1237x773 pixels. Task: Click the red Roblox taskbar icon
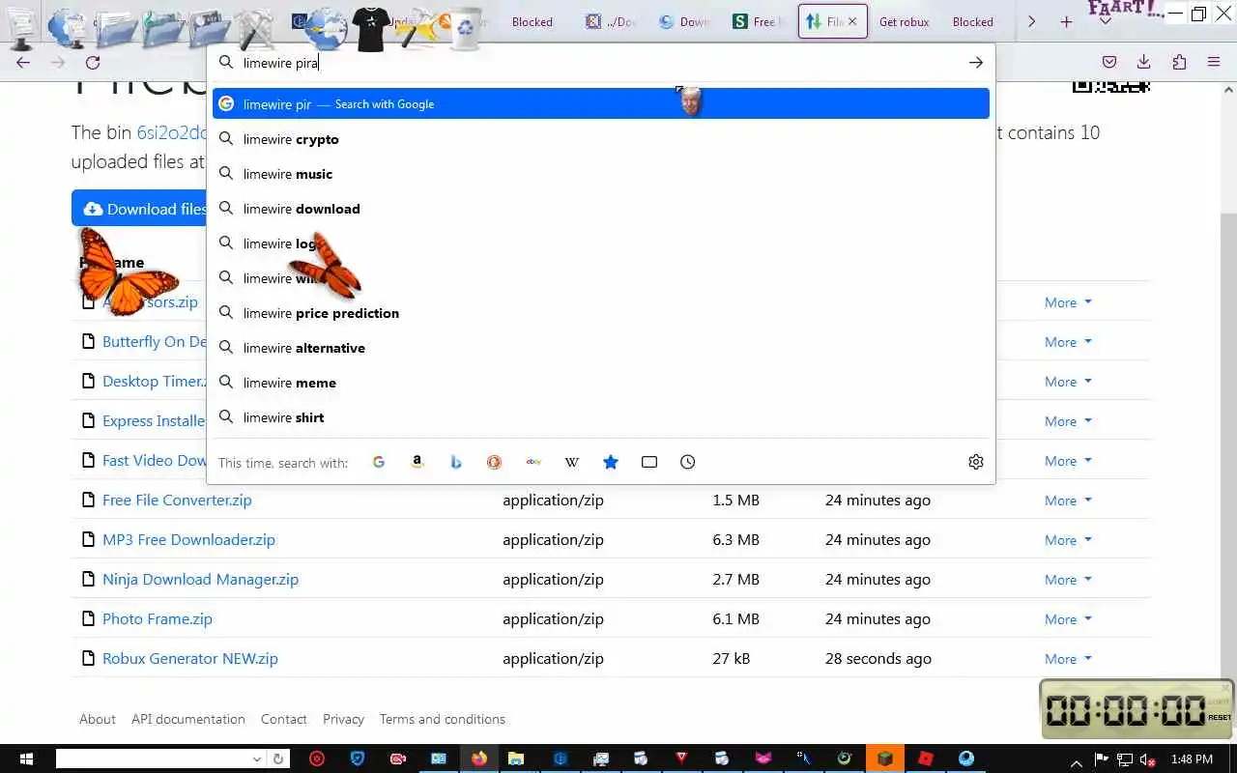pos(926,759)
